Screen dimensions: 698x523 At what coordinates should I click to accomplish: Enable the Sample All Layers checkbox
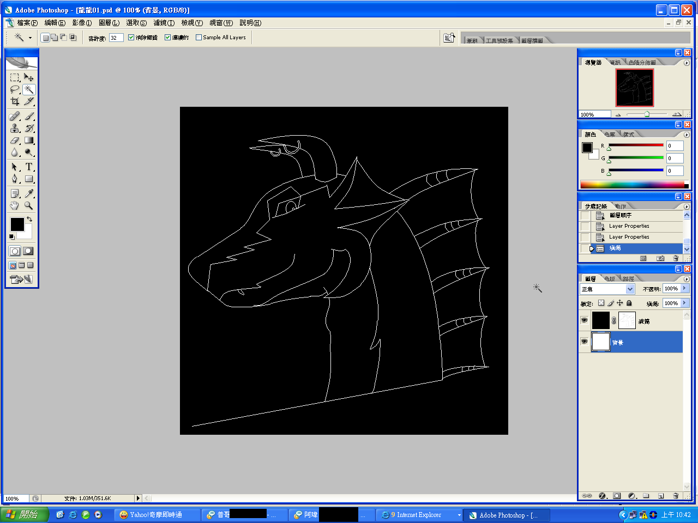pos(199,38)
